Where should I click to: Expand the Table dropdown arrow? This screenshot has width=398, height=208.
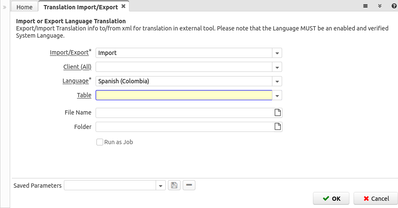pos(277,96)
